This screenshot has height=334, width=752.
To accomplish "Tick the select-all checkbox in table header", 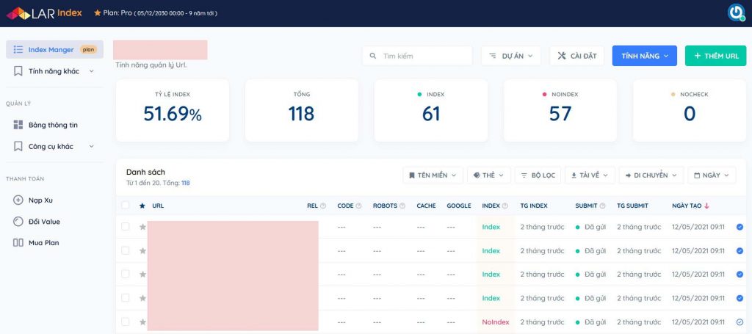I will (x=125, y=205).
